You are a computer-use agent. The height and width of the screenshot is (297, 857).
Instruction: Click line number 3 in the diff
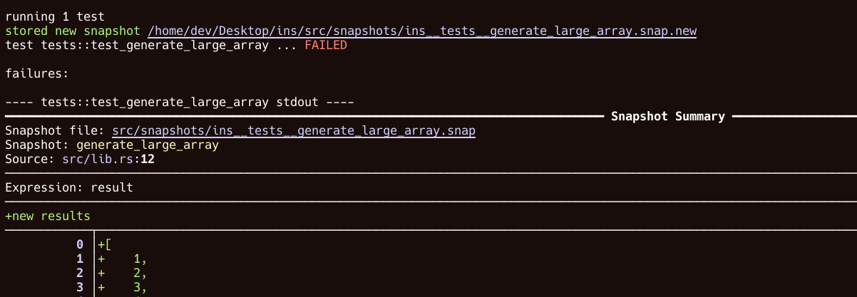tap(79, 287)
